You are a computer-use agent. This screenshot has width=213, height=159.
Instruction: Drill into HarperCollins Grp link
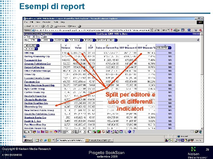point(34,67)
